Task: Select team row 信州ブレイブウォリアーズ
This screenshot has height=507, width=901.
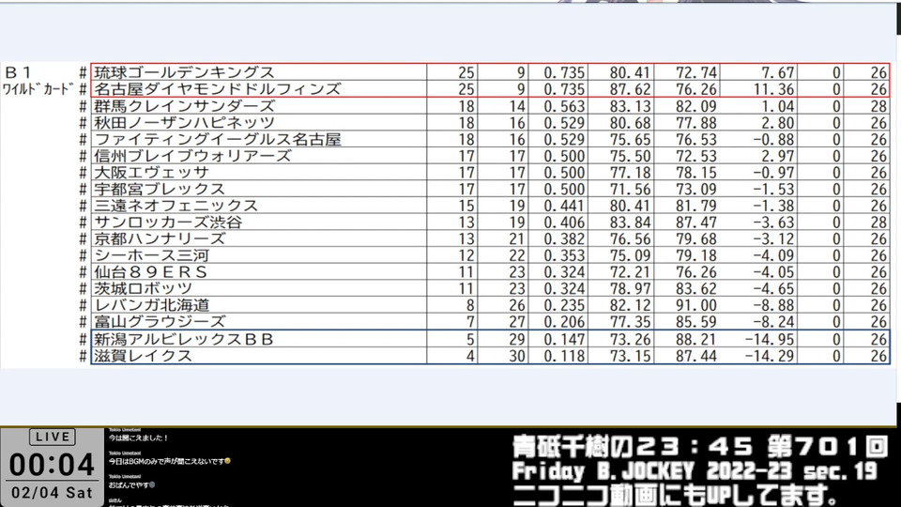Action: tap(490, 156)
